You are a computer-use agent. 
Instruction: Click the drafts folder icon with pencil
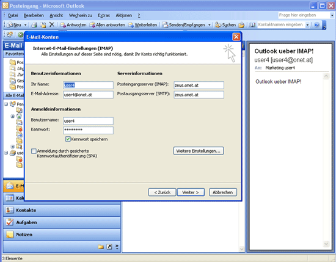(x=19, y=110)
